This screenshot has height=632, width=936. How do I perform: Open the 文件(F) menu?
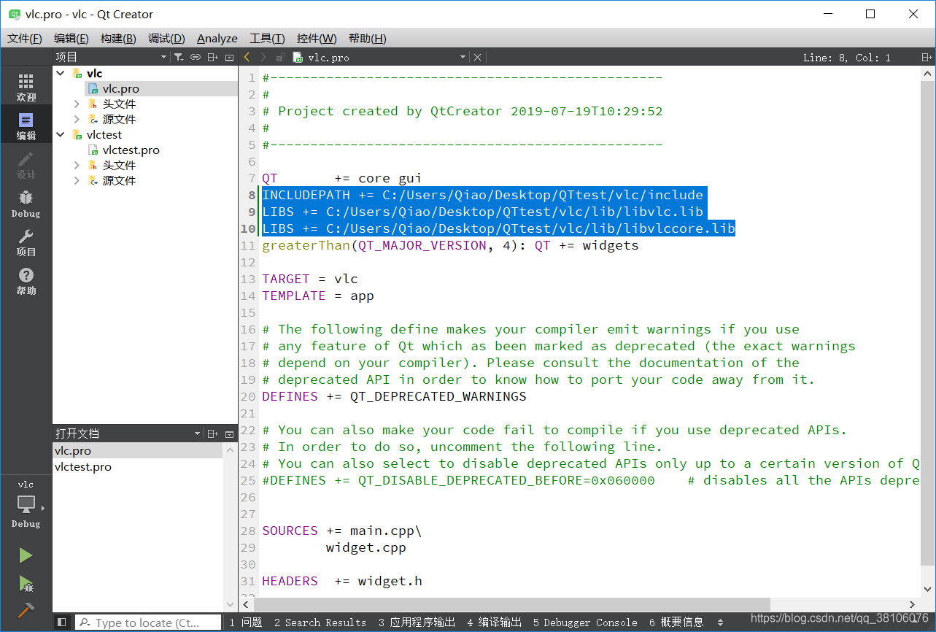coord(25,39)
